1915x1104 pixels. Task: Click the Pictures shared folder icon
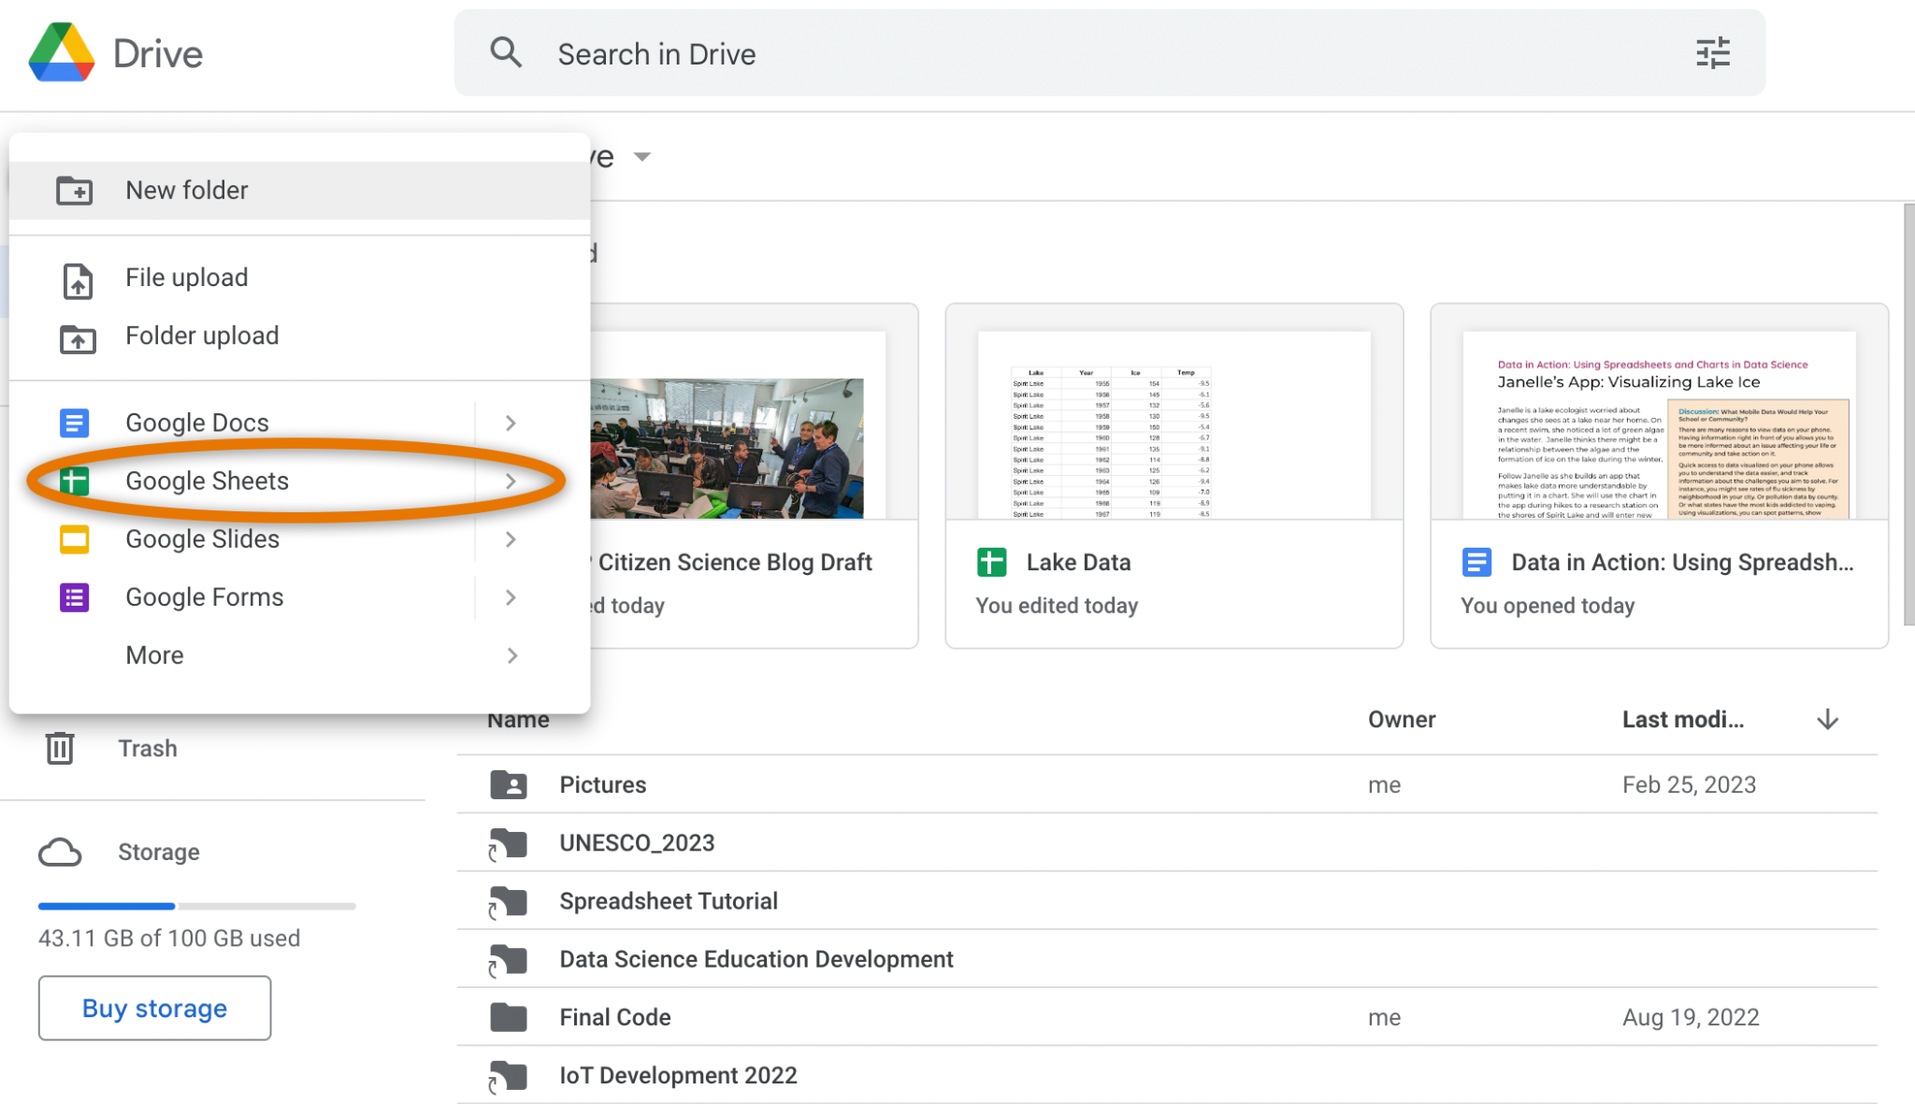coord(509,784)
